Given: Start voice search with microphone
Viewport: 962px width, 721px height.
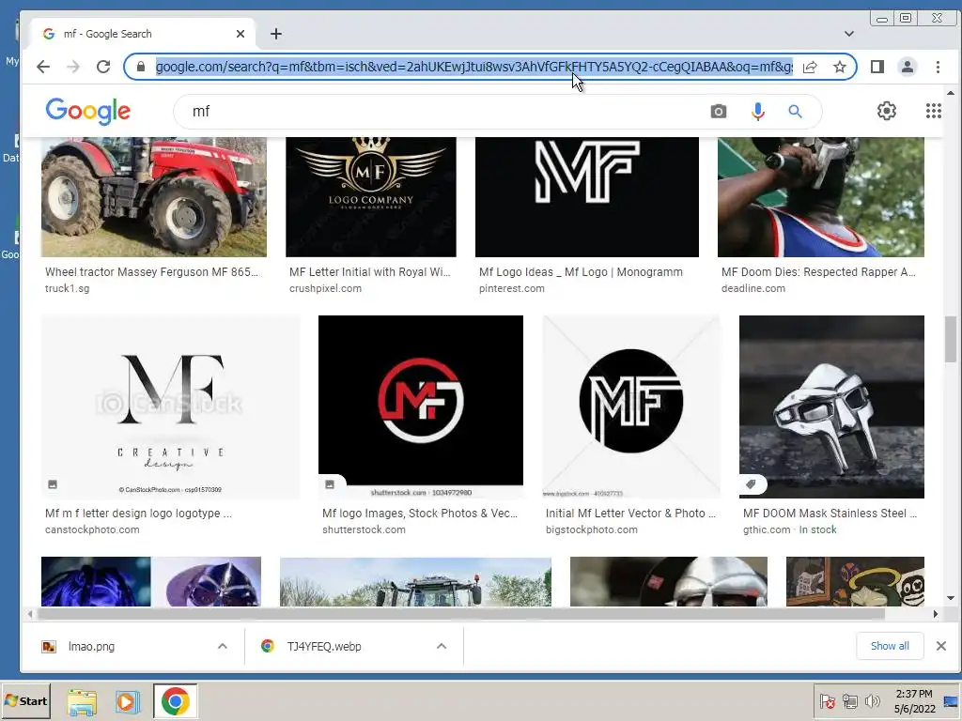Looking at the screenshot, I should (758, 112).
